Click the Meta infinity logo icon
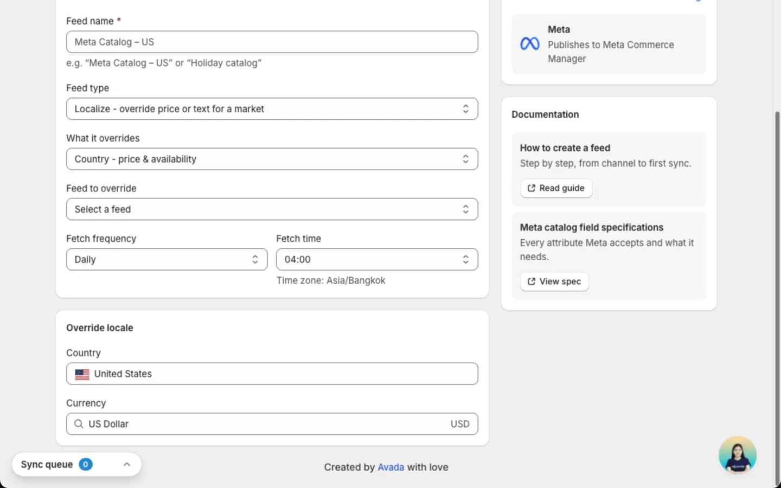 530,44
